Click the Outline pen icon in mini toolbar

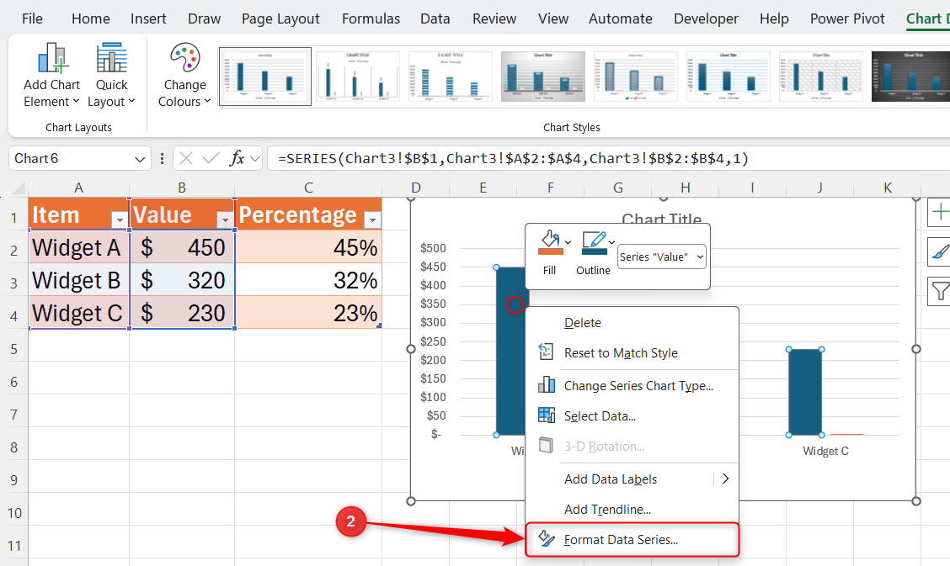pyautogui.click(x=594, y=243)
